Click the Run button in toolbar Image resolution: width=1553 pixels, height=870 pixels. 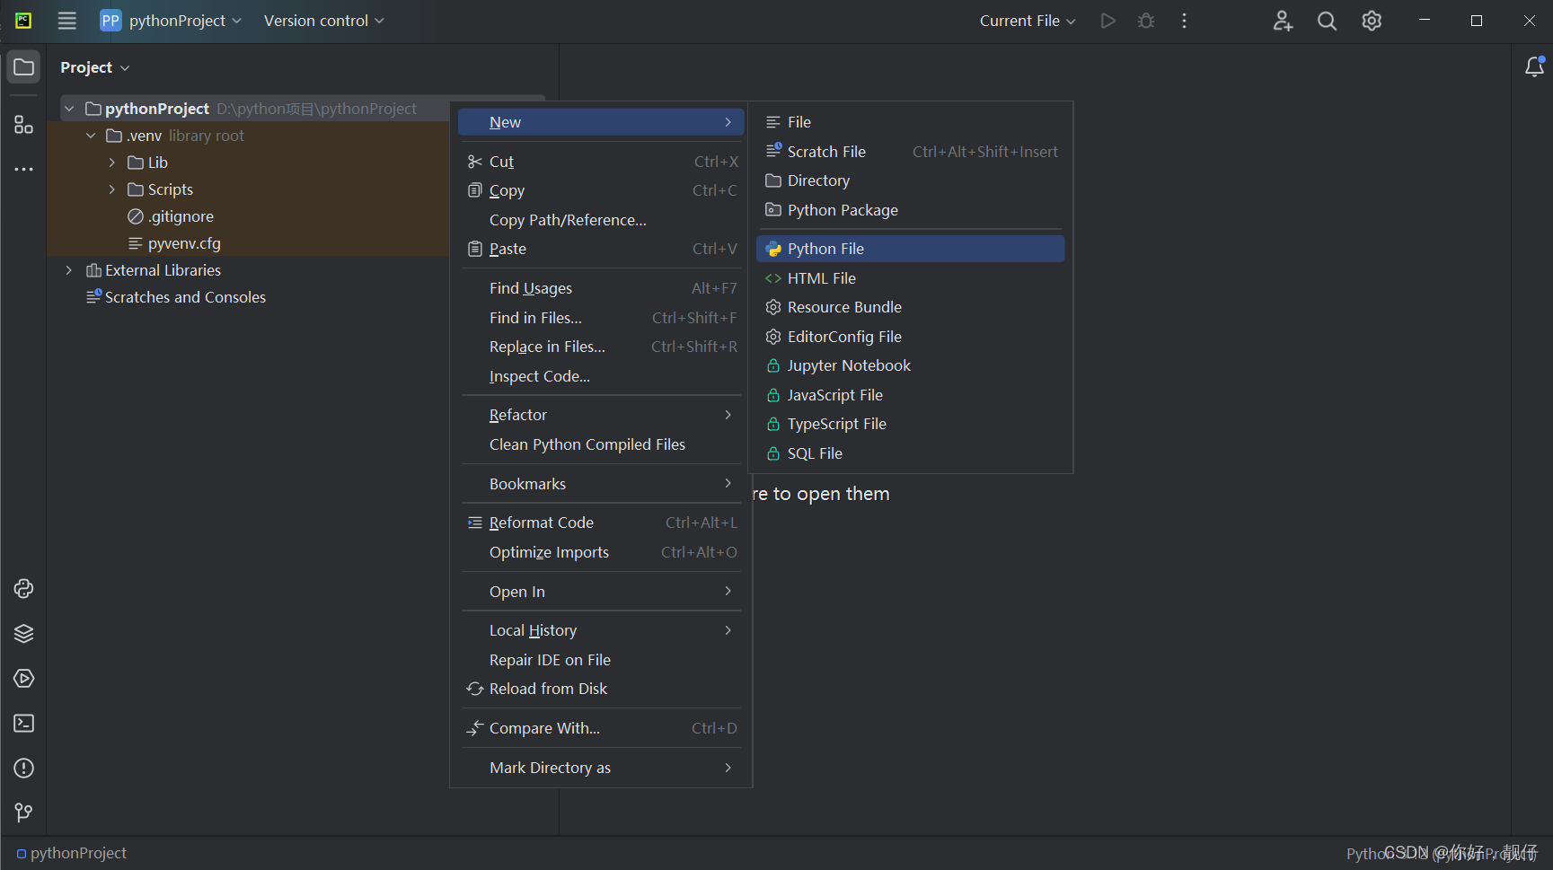(1108, 21)
